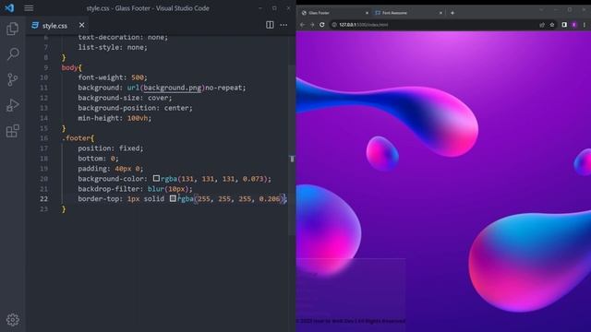591x332 pixels.
Task: Click the "min-height: 100vh;" line
Action: click(x=115, y=118)
